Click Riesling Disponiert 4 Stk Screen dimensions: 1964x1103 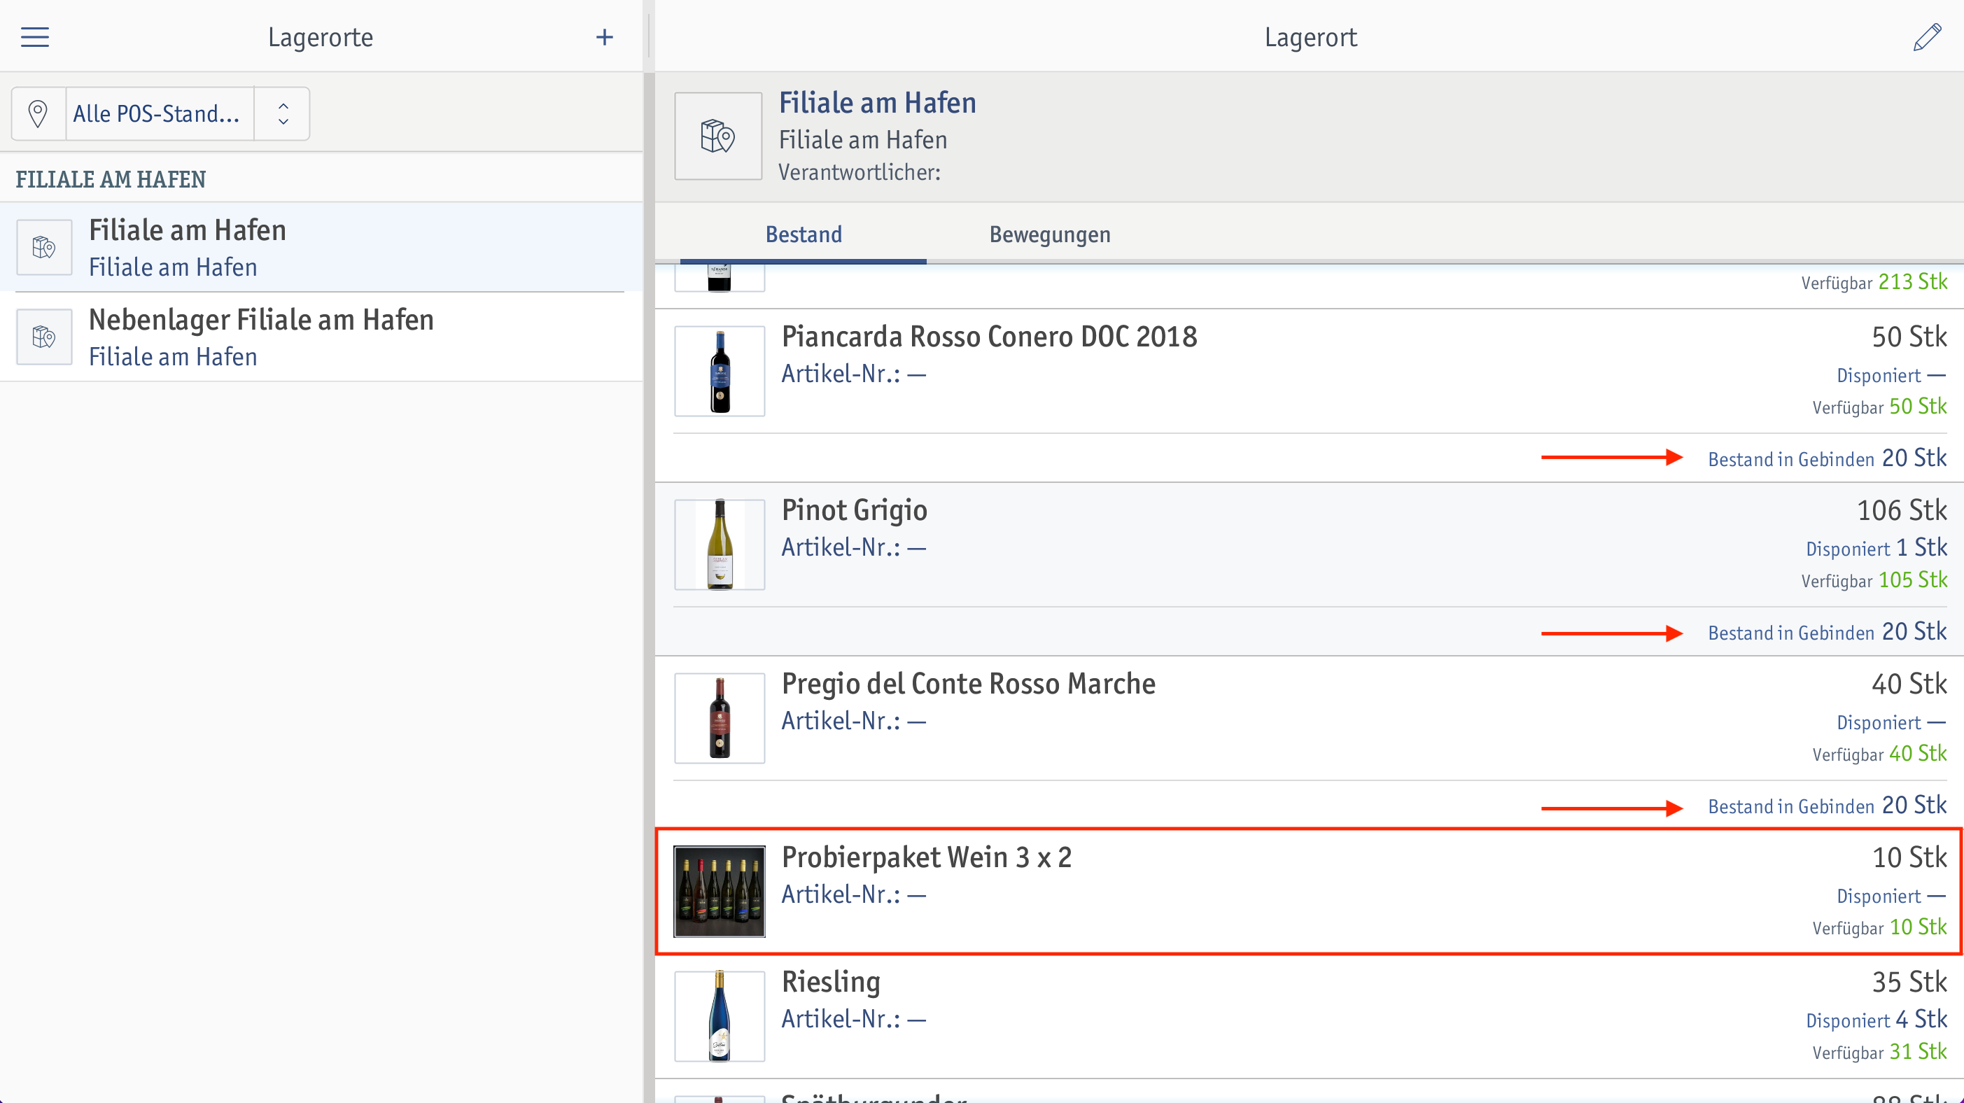[x=1877, y=1020]
